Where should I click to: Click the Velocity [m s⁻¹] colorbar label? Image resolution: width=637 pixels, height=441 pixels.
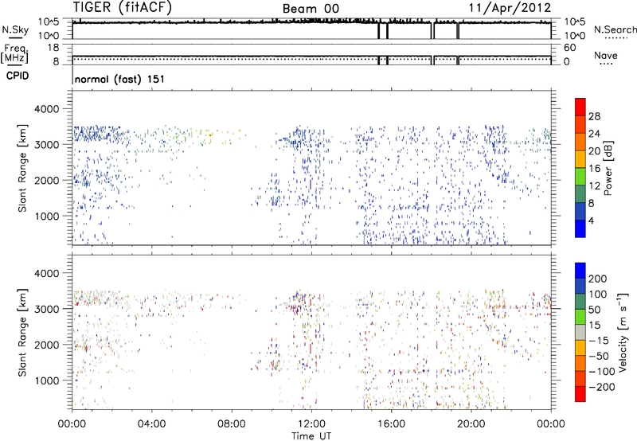pyautogui.click(x=622, y=332)
